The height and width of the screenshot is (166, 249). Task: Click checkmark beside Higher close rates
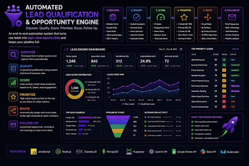click(x=192, y=126)
